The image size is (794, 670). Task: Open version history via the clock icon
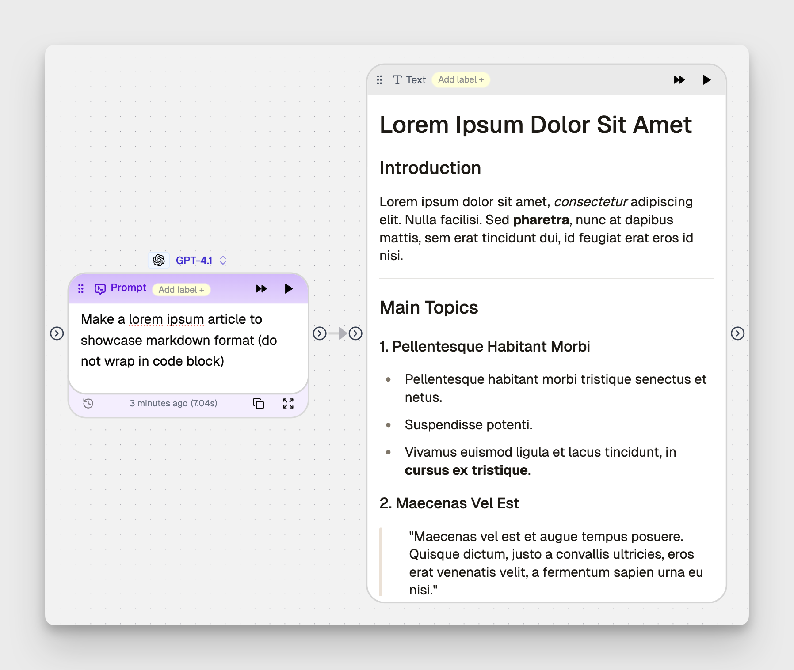pos(88,403)
